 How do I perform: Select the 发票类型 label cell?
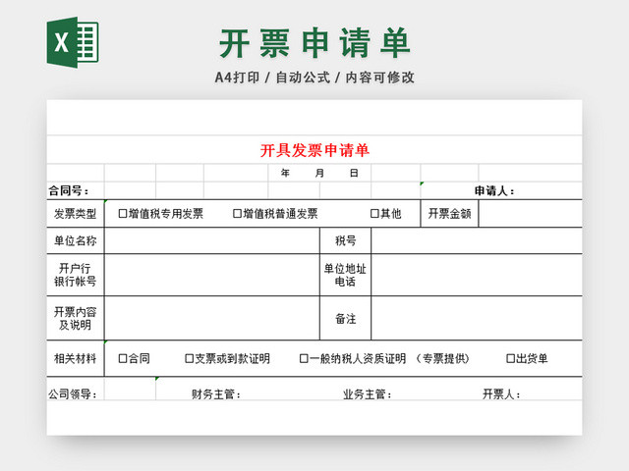(76, 214)
